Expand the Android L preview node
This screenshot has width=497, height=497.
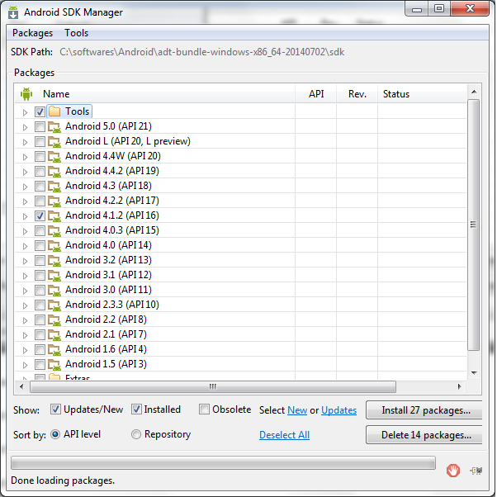25,142
